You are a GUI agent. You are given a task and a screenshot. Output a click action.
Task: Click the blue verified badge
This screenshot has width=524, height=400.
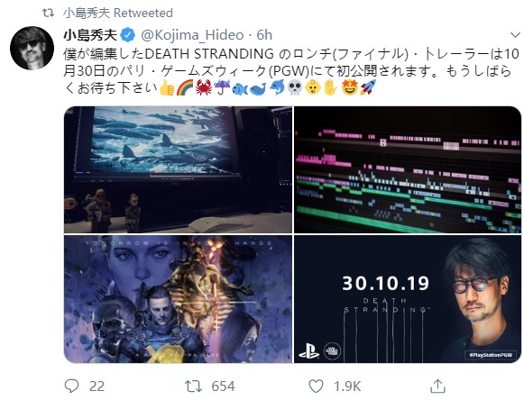128,35
